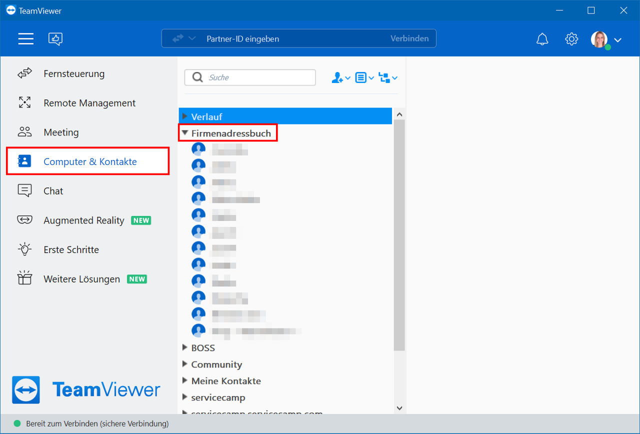640x434 pixels.
Task: Click the user profile avatar
Action: pyautogui.click(x=599, y=39)
